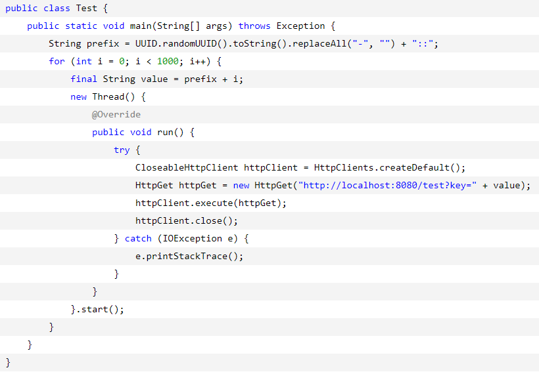The height and width of the screenshot is (372, 539).
Task: Click 'HttpClients.createDefault();' call
Action: click(390, 168)
